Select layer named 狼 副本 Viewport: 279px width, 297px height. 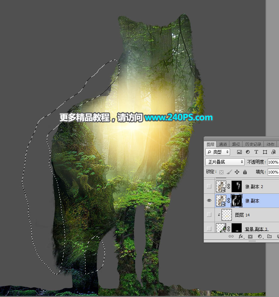point(252,201)
